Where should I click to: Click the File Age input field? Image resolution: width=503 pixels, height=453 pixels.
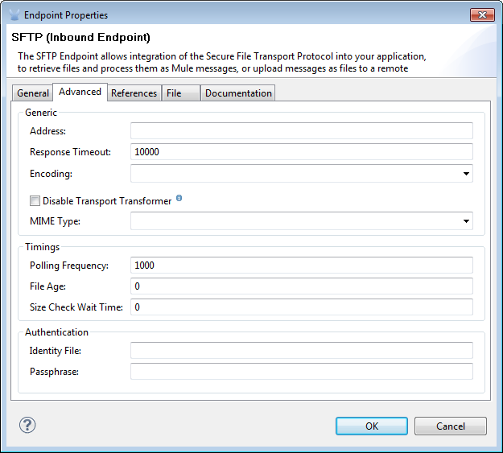coord(301,286)
